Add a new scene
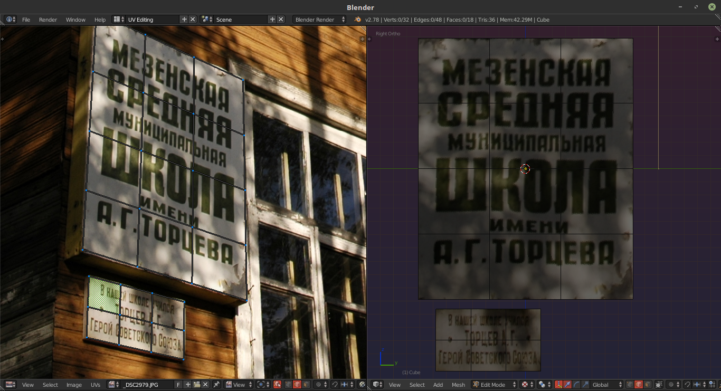Viewport: 721px width, 391px height. pos(272,20)
